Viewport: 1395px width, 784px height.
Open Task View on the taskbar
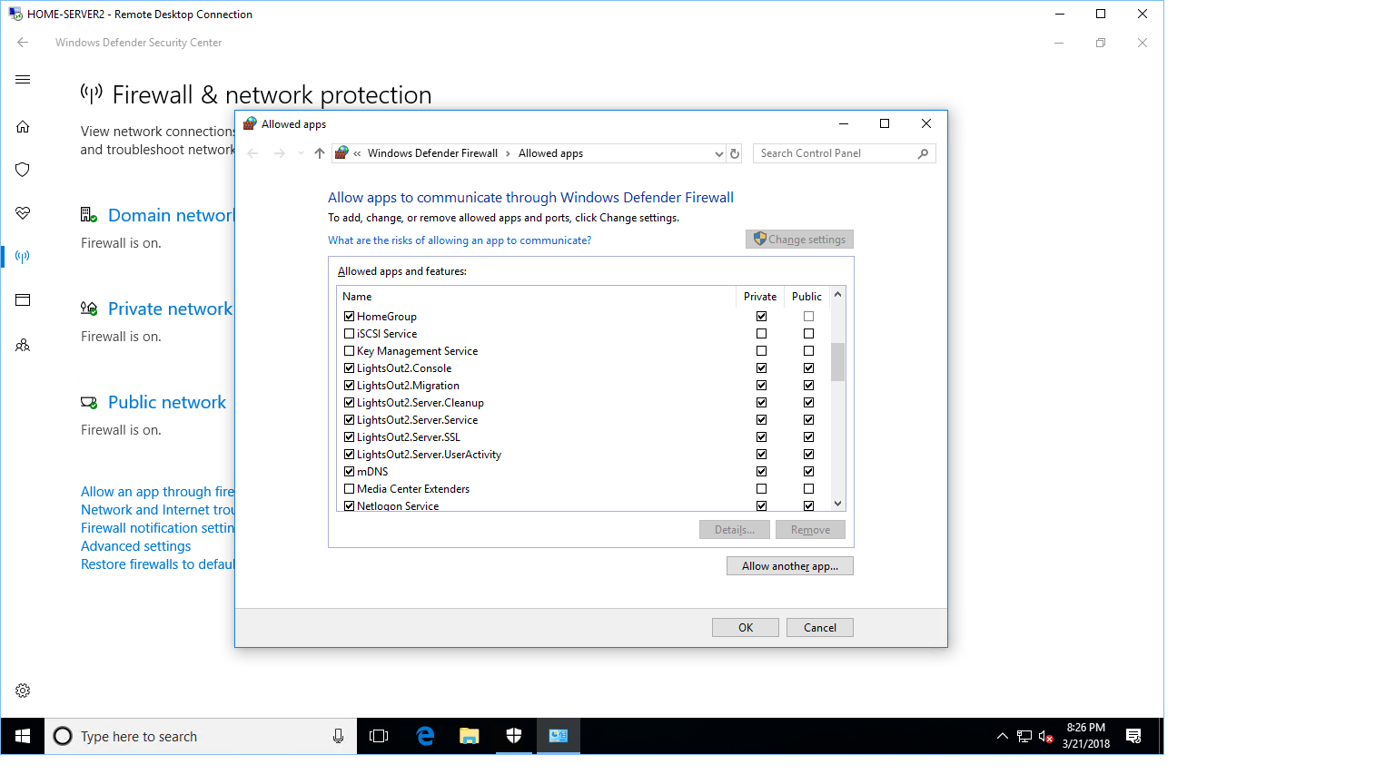[x=379, y=736]
